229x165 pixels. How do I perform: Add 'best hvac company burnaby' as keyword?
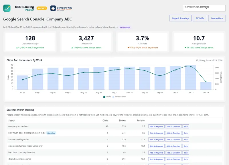(x=156, y=153)
